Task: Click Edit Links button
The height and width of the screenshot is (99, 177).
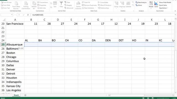Action: tap(41, 8)
